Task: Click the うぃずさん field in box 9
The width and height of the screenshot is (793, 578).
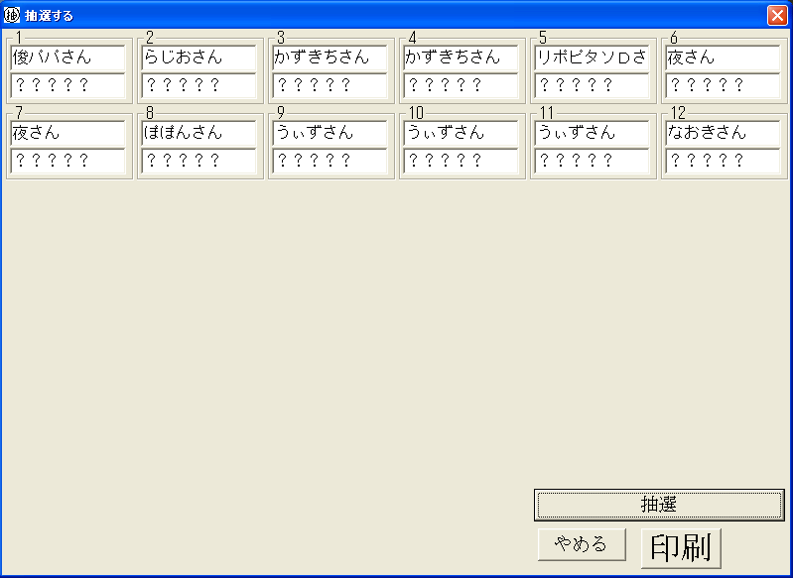Action: coord(330,134)
